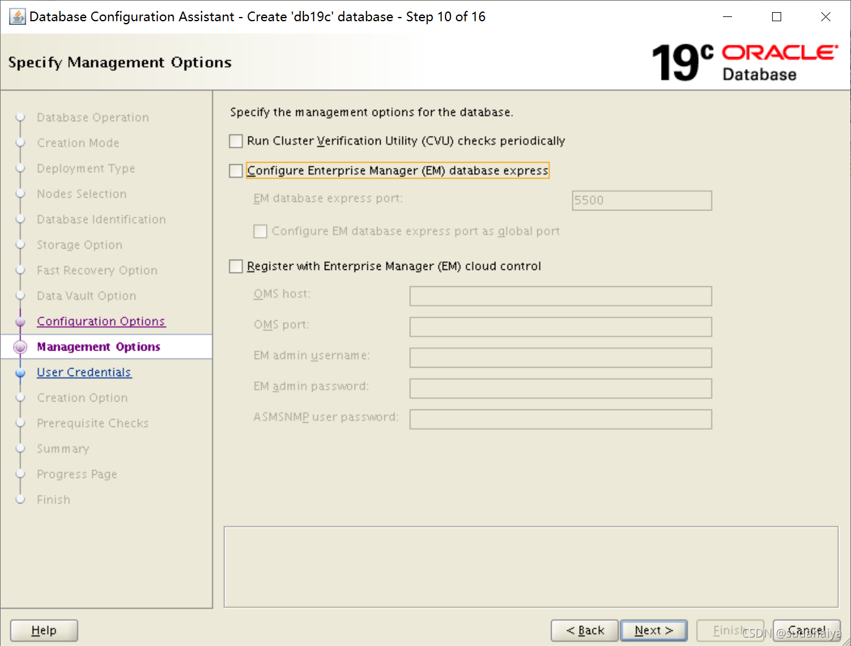Click the message area at bottom

point(531,567)
